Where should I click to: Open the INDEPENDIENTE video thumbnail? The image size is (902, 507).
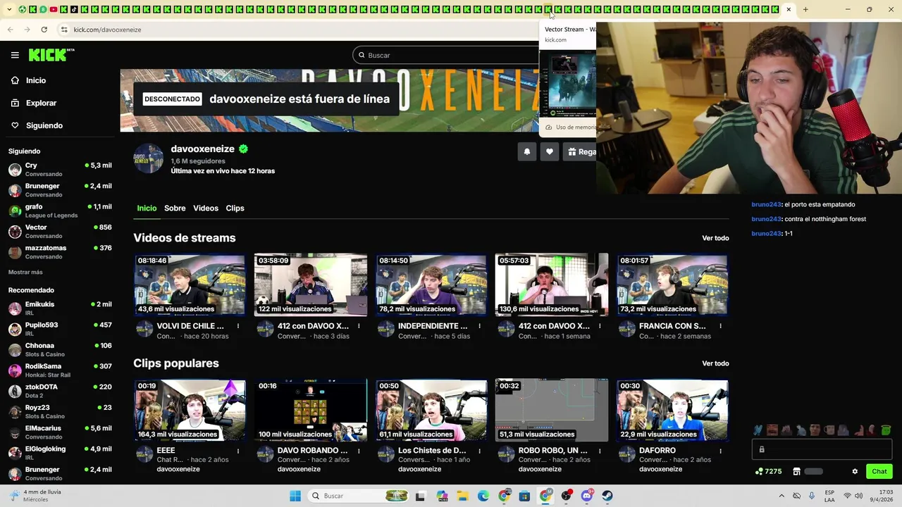[431, 284]
